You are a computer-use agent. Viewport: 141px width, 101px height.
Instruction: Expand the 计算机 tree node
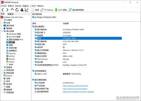[x=2, y=20]
